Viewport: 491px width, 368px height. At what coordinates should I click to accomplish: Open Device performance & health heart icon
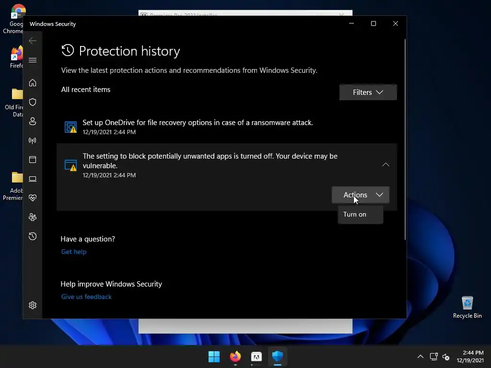[33, 198]
